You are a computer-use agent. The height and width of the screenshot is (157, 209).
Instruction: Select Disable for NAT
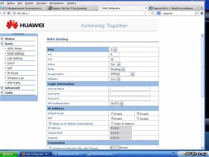pyautogui.click(x=138, y=118)
